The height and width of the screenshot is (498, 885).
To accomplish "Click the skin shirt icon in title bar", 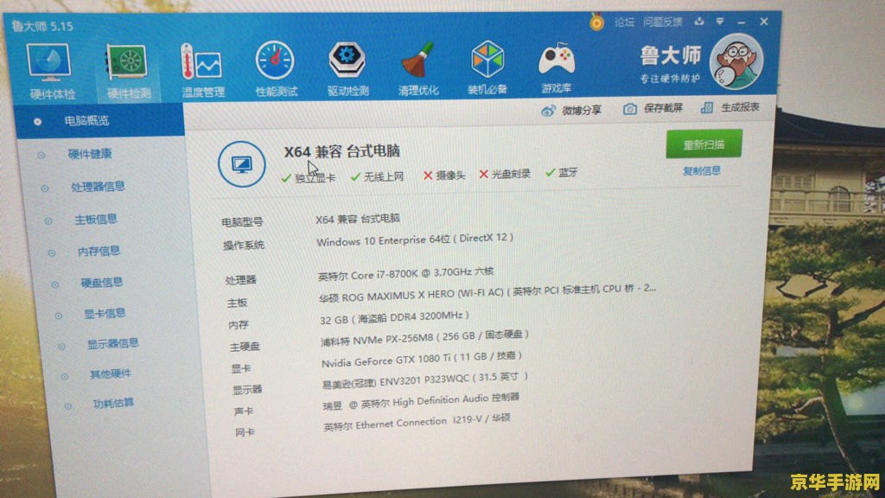I will pos(698,22).
